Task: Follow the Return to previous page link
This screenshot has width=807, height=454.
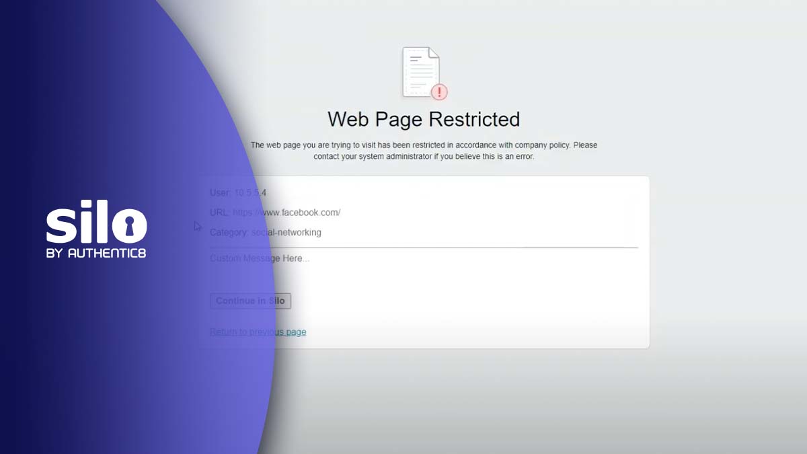Action: click(258, 332)
